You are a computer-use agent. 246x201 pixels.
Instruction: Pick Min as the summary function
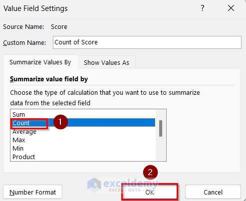click(83, 149)
